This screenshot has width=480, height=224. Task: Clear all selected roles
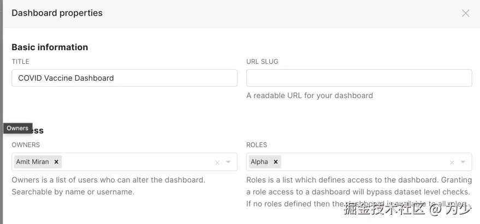[x=452, y=162]
